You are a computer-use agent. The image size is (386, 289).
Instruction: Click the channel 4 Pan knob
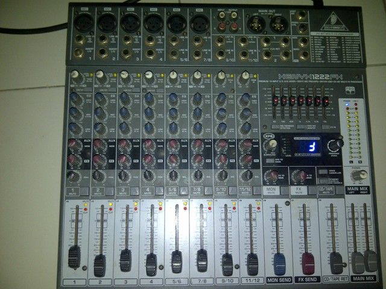pyautogui.click(x=148, y=176)
